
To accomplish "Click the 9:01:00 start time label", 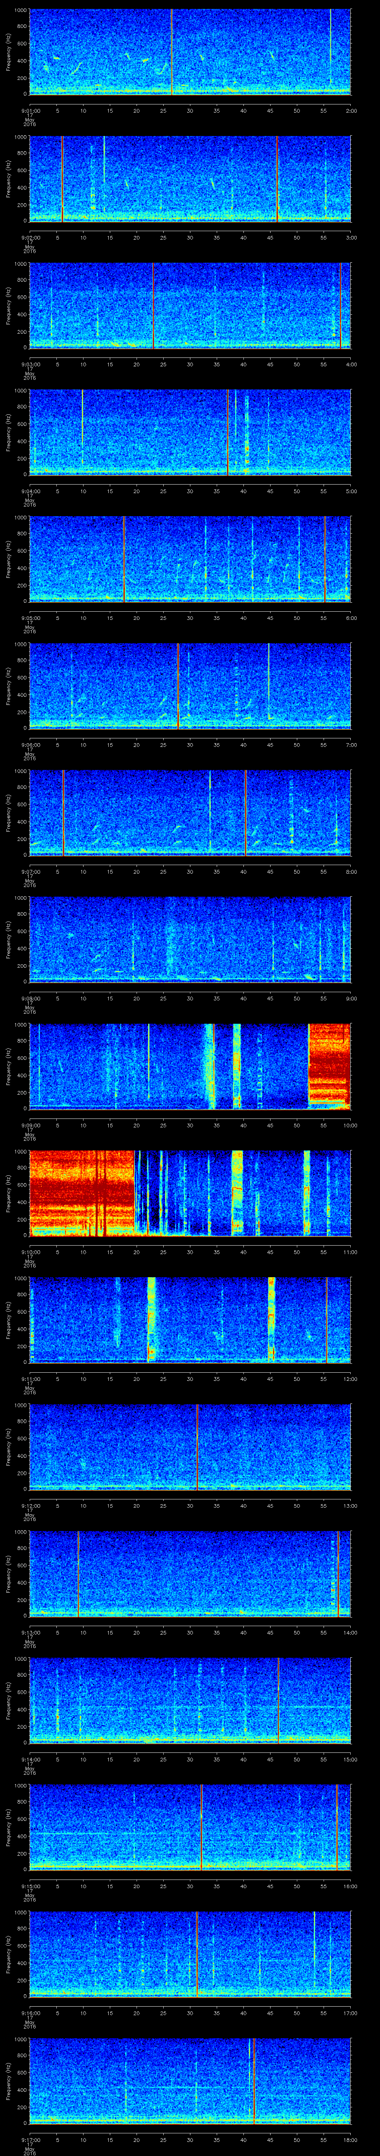I will (31, 110).
